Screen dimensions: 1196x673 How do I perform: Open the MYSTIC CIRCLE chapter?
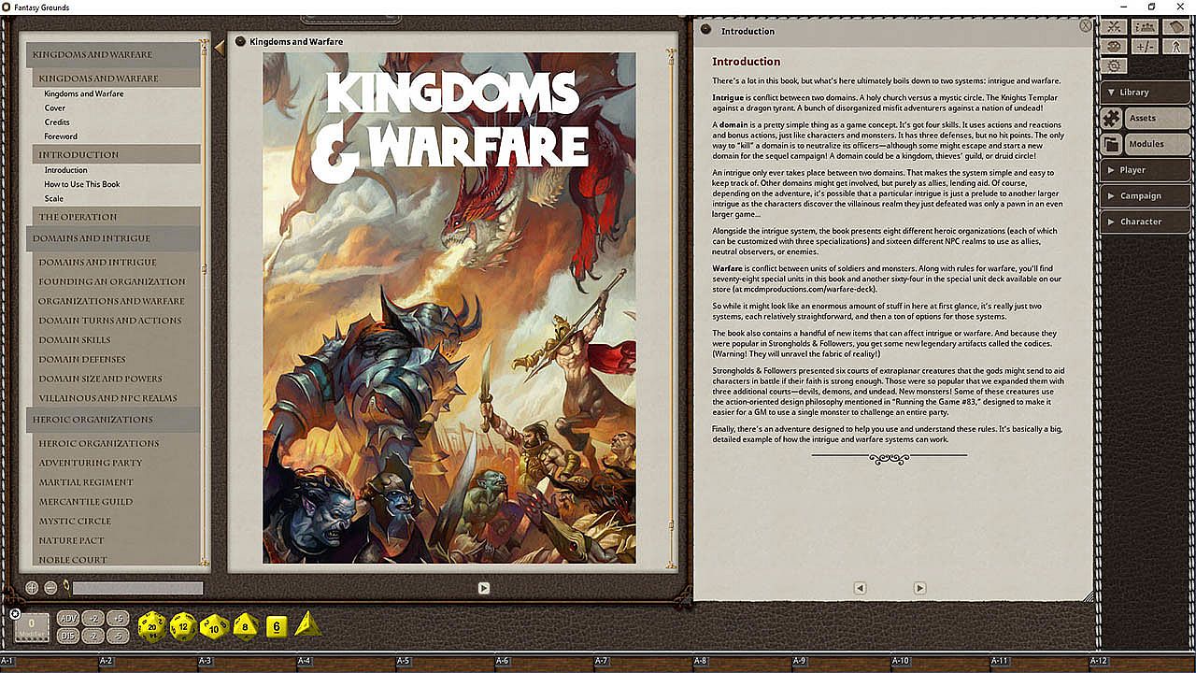(x=75, y=522)
